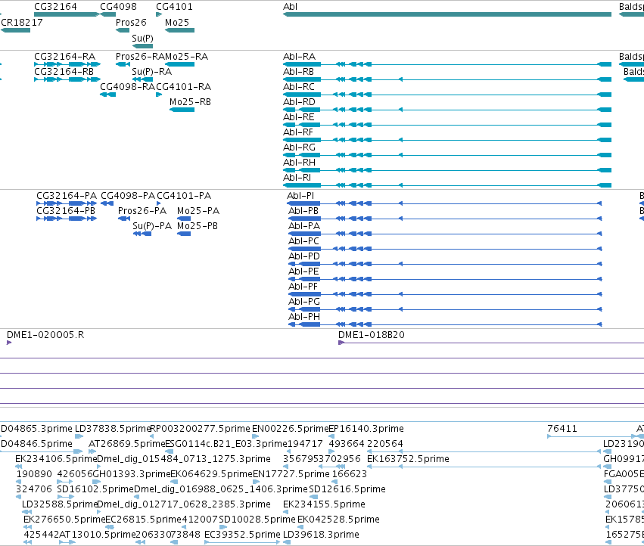
Task: Click EST EK234155.5prime
Action: (x=324, y=504)
